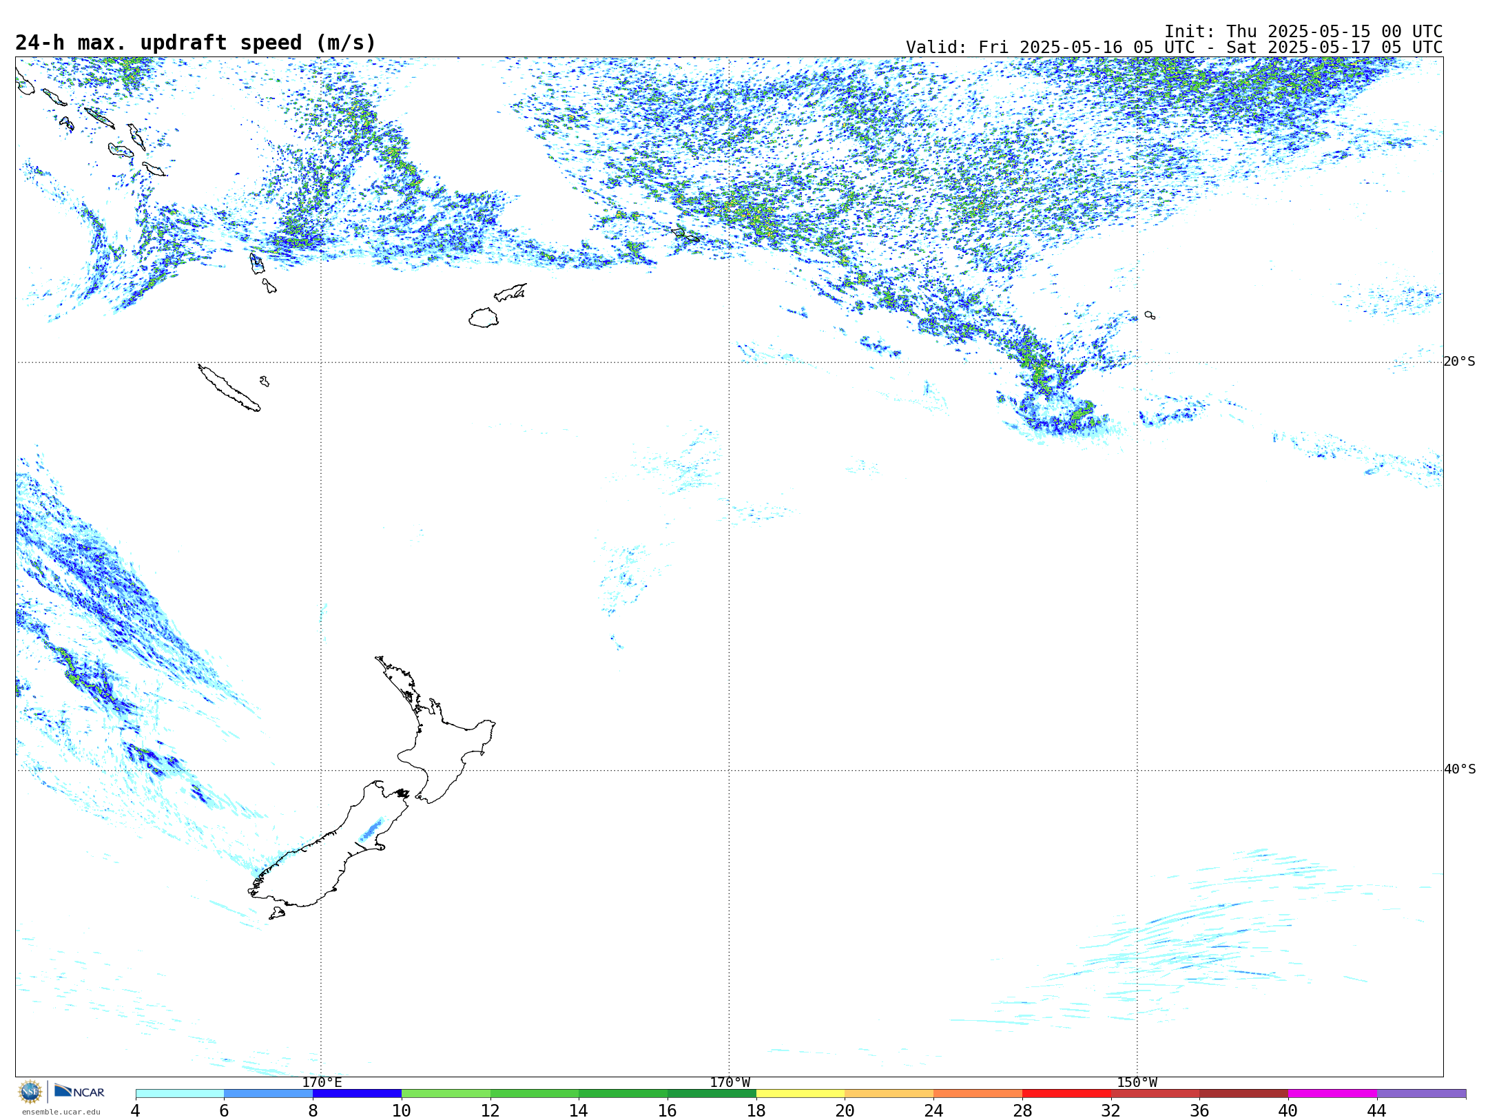Select the dark green 16-18 color swatch
This screenshot has height=1120, width=1488.
tap(712, 1094)
